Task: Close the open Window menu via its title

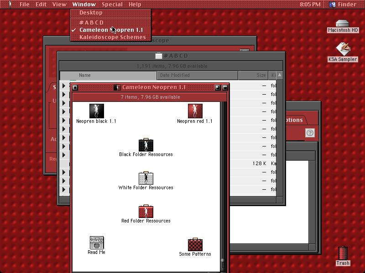Action: [x=84, y=5]
